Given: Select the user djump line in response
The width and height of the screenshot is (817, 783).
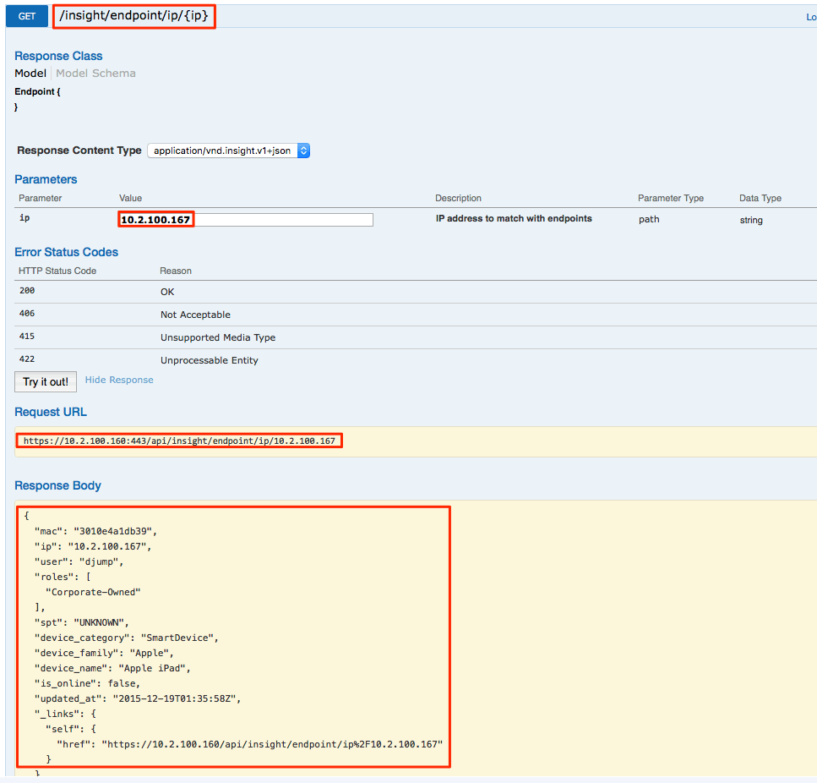Looking at the screenshot, I should click(x=79, y=562).
